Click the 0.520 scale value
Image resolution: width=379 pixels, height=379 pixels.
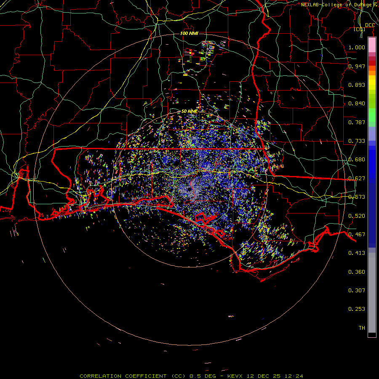coord(357,216)
